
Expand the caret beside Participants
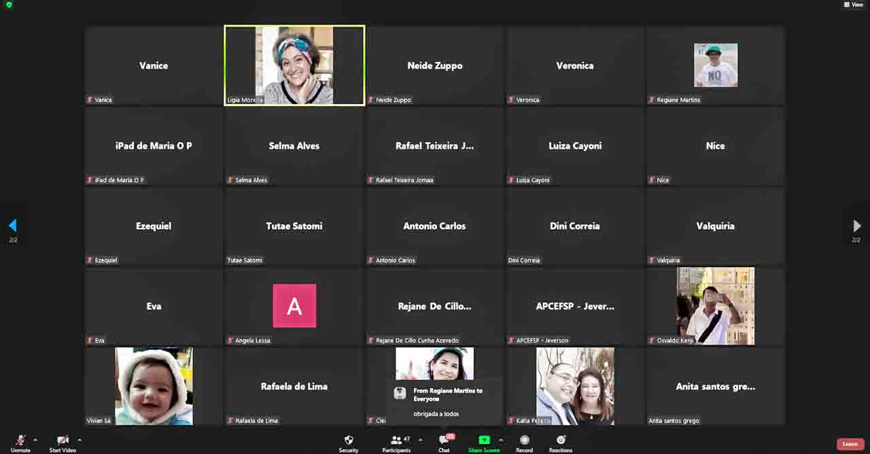pos(420,440)
